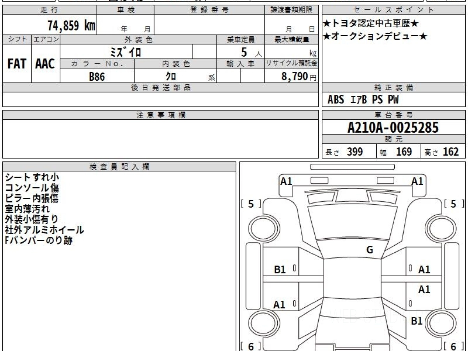Click the A1 mark at left front bumper corner
The image size is (468, 351).
click(x=287, y=181)
